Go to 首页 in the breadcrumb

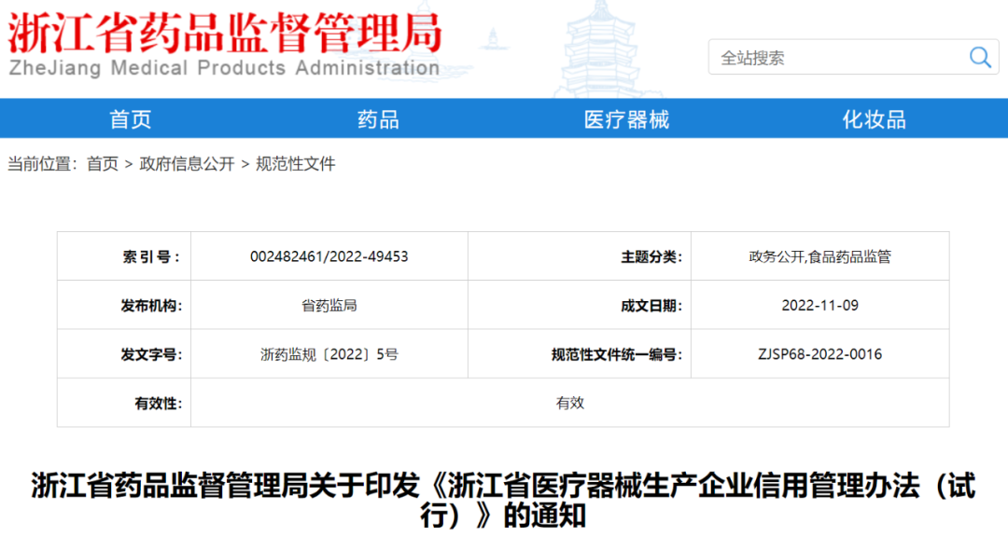[103, 164]
